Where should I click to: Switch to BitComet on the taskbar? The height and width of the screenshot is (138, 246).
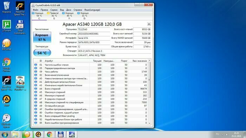(27, 134)
